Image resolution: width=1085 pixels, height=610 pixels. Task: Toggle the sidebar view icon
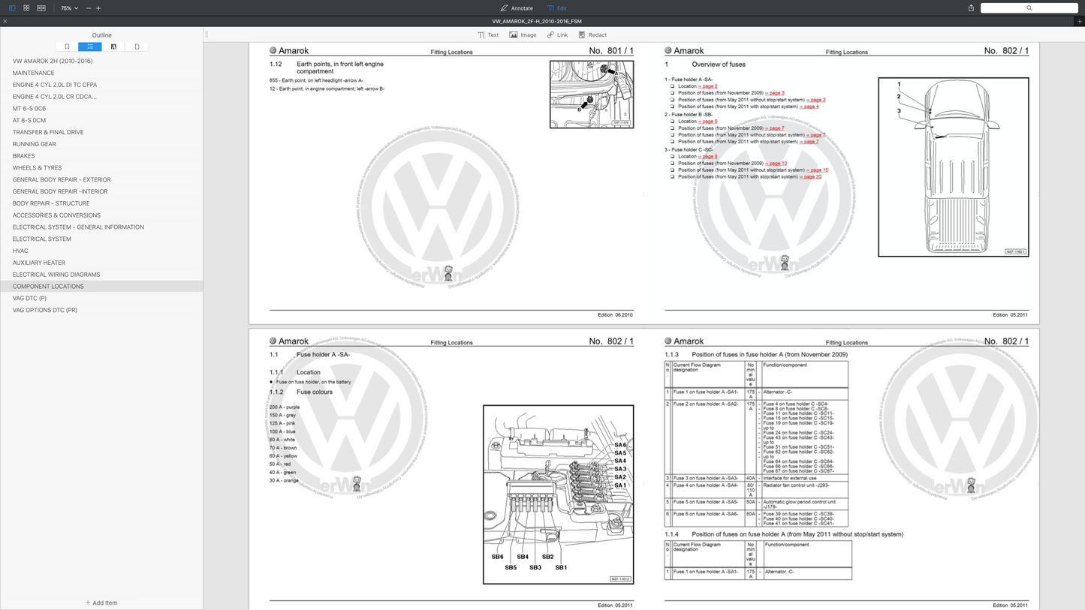[x=12, y=8]
